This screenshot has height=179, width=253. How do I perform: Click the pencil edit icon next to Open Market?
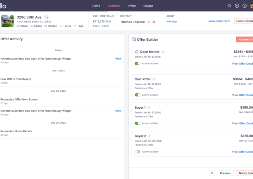click(x=163, y=52)
